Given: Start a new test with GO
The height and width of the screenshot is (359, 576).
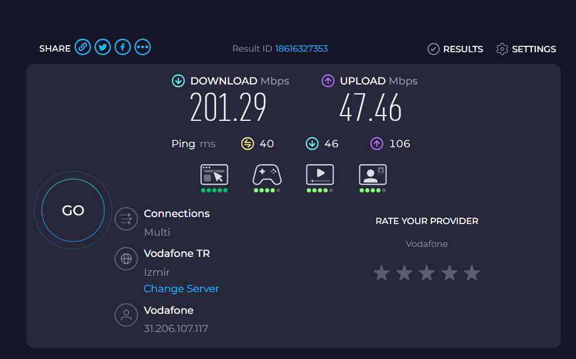Looking at the screenshot, I should pyautogui.click(x=73, y=211).
